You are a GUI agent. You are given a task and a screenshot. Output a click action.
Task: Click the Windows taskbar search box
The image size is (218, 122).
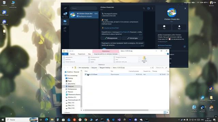click(x=22, y=120)
